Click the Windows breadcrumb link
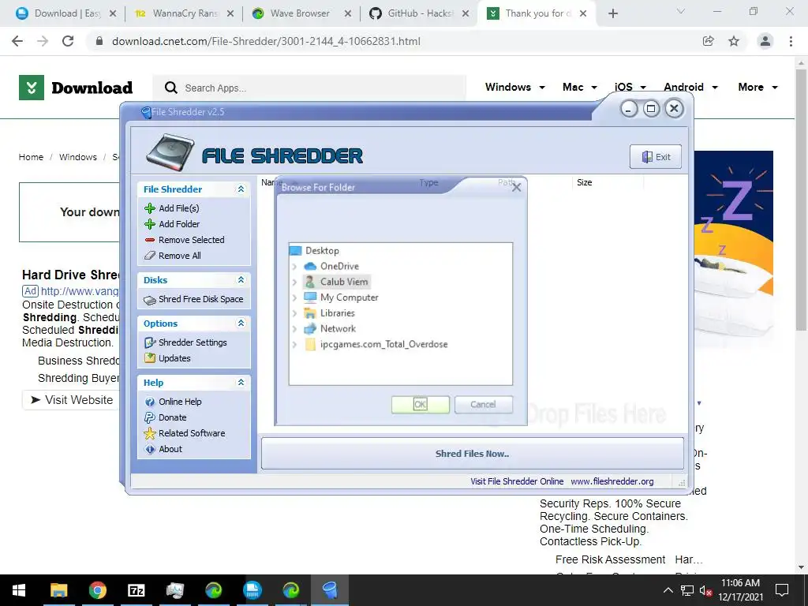This screenshot has width=808, height=606. pos(78,157)
